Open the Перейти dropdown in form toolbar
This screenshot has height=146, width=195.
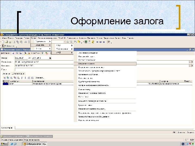tap(35, 53)
